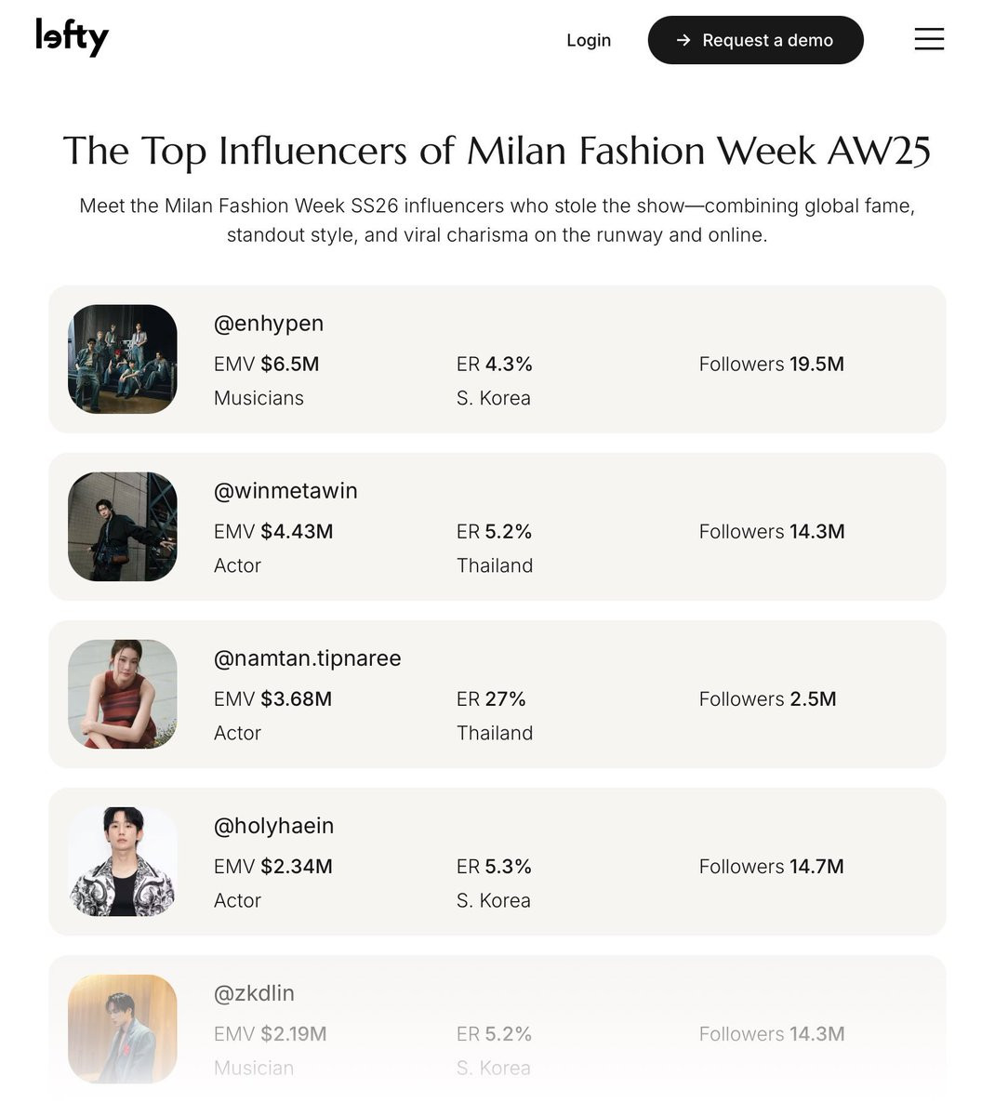Select the @namtan.tipnaree username

tap(308, 658)
